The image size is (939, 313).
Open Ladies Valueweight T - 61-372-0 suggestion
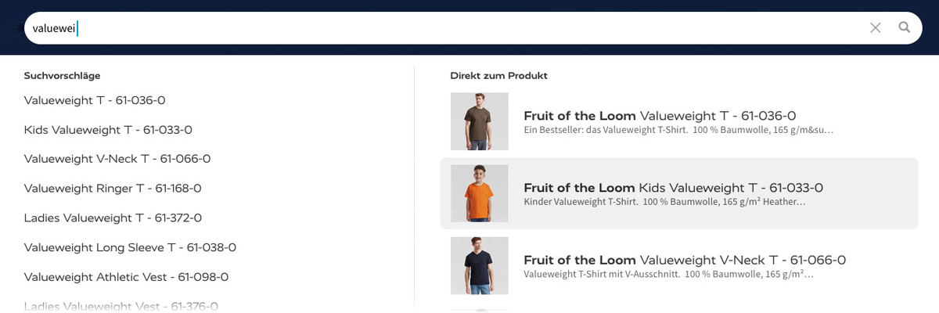113,218
